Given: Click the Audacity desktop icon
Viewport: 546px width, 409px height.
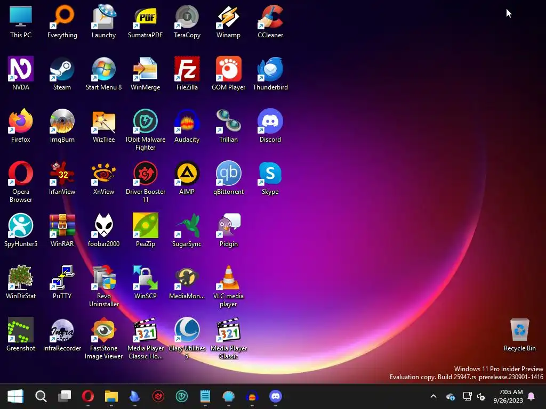Looking at the screenshot, I should (x=187, y=126).
